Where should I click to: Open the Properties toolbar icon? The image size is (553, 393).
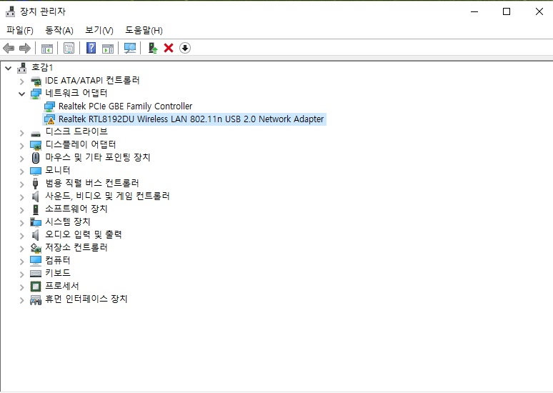point(69,48)
